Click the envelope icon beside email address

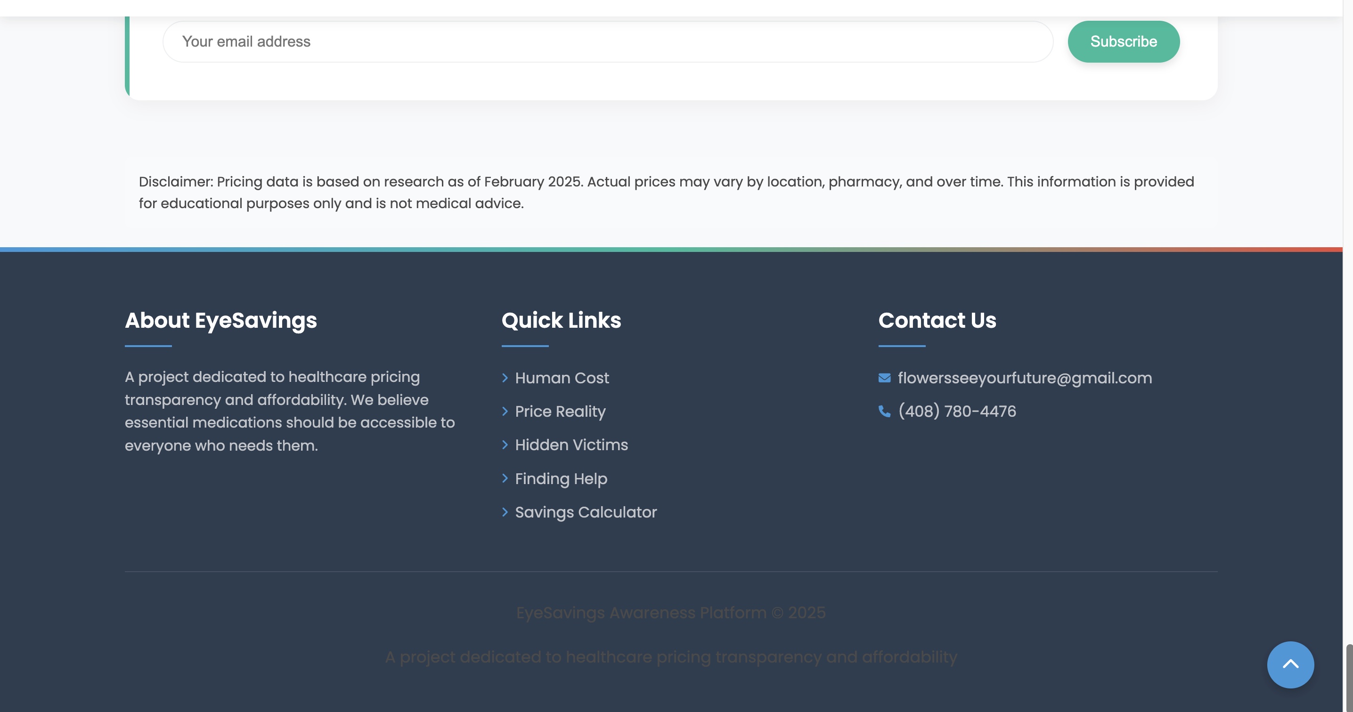pyautogui.click(x=885, y=378)
